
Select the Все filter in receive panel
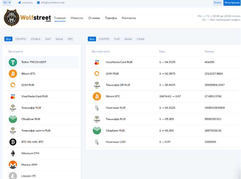pos(92,39)
